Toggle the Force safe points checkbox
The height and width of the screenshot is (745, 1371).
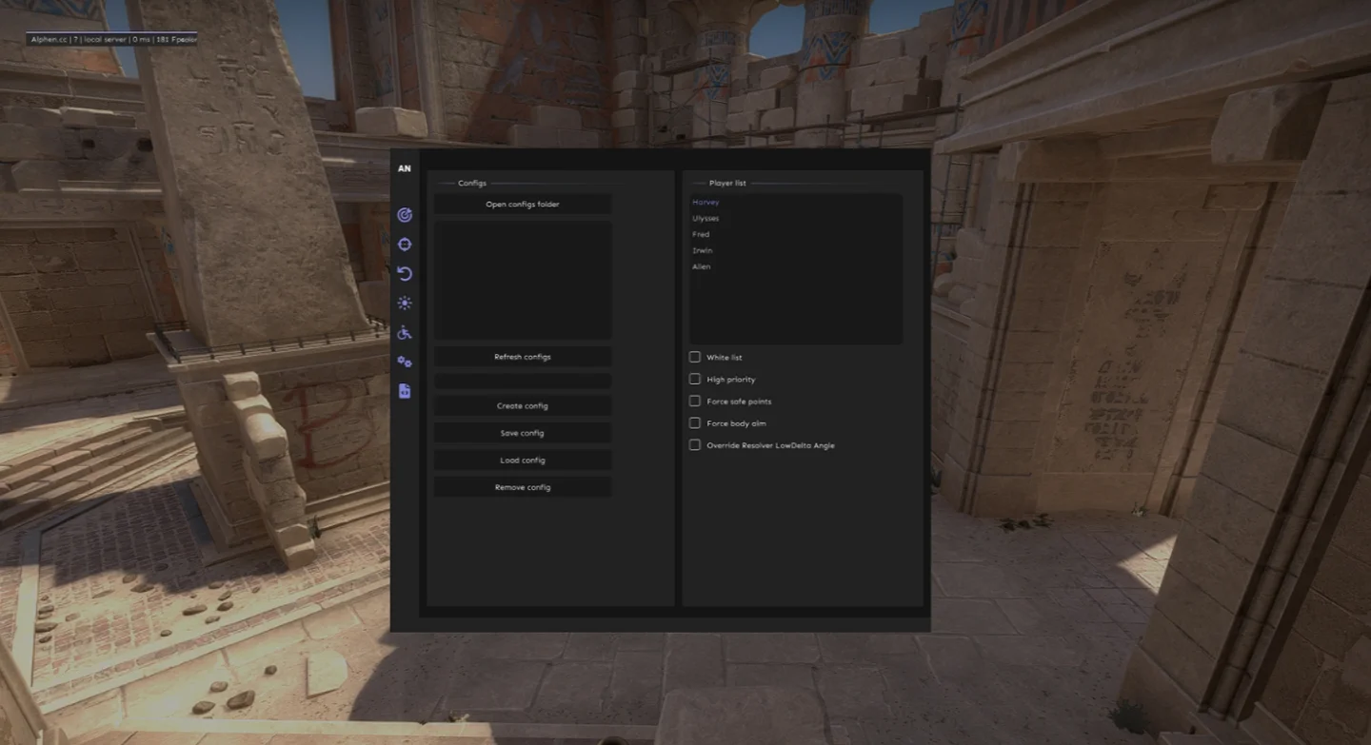[695, 401]
